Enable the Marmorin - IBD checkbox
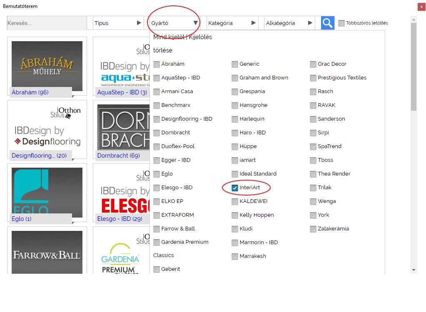Screen dimensions: 426x312 tap(235, 243)
